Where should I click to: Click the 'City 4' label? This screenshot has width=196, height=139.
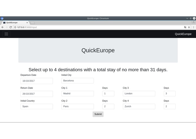(125, 101)
